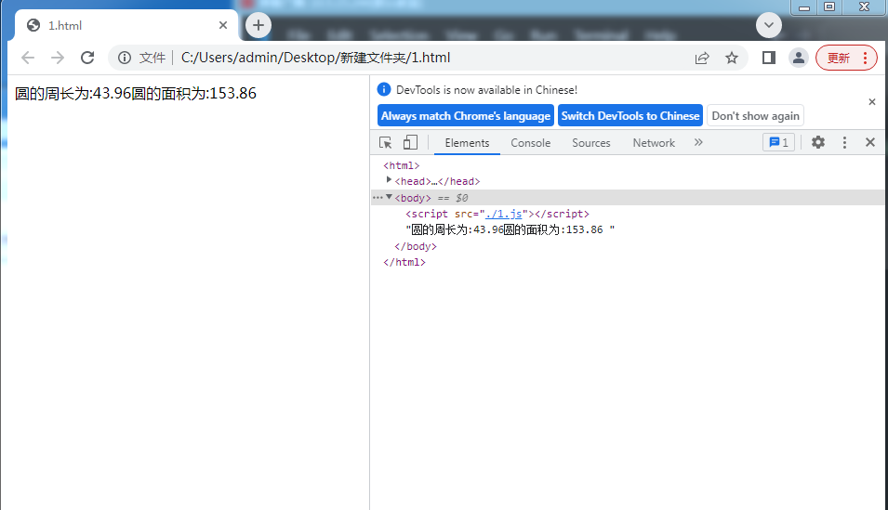Viewport: 888px width, 510px height.
Task: Bookmark this page with the star
Action: pyautogui.click(x=732, y=58)
